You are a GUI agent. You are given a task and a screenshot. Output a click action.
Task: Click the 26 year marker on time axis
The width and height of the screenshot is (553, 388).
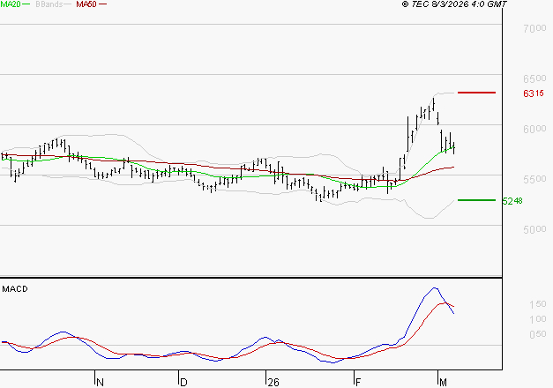[273, 383]
